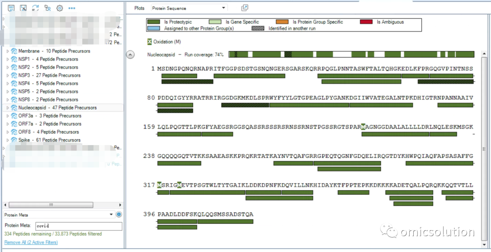Open the settings gear icon

60,8
